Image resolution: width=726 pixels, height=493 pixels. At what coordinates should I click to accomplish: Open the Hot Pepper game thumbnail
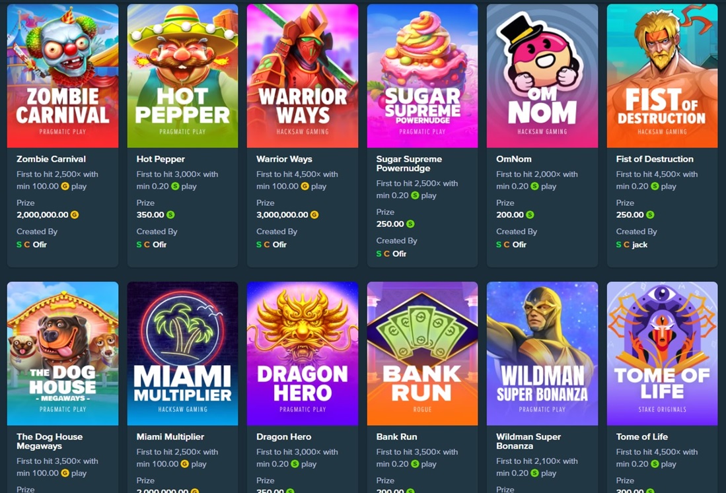182,76
